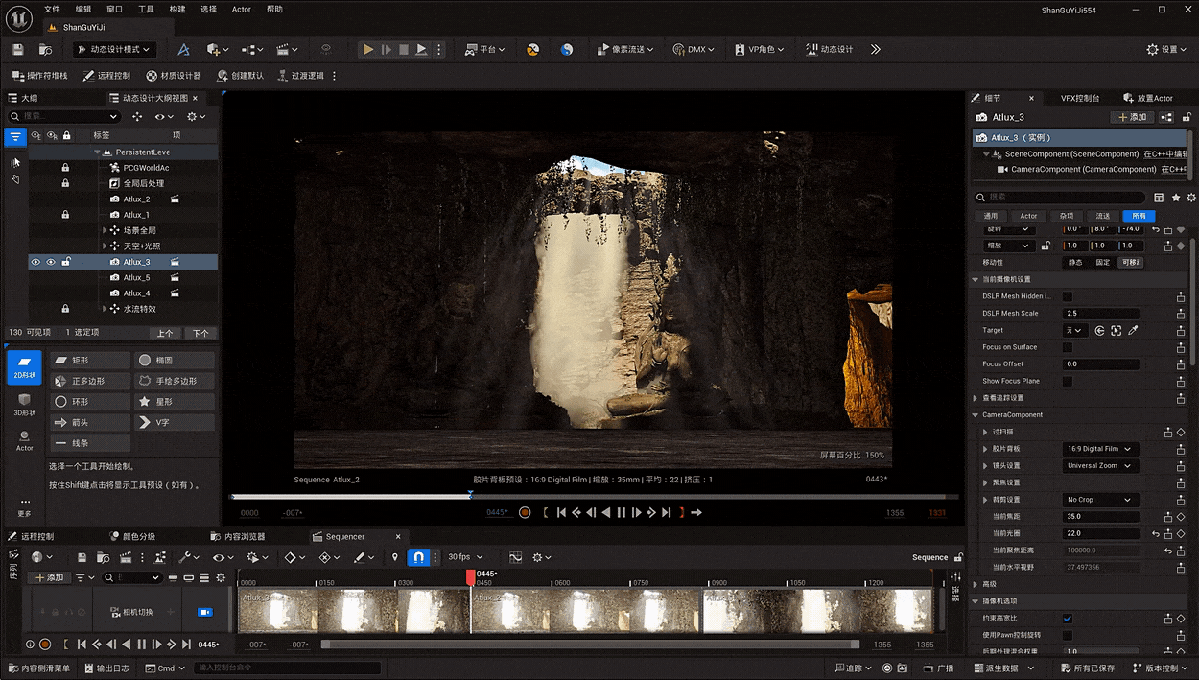Switch to the VFX控制台 tab
This screenshot has width=1199, height=680.
coord(1080,98)
